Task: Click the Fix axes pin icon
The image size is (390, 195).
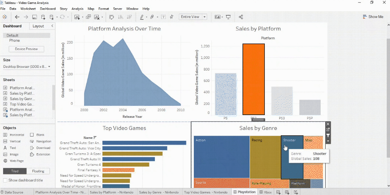Action: point(172,17)
